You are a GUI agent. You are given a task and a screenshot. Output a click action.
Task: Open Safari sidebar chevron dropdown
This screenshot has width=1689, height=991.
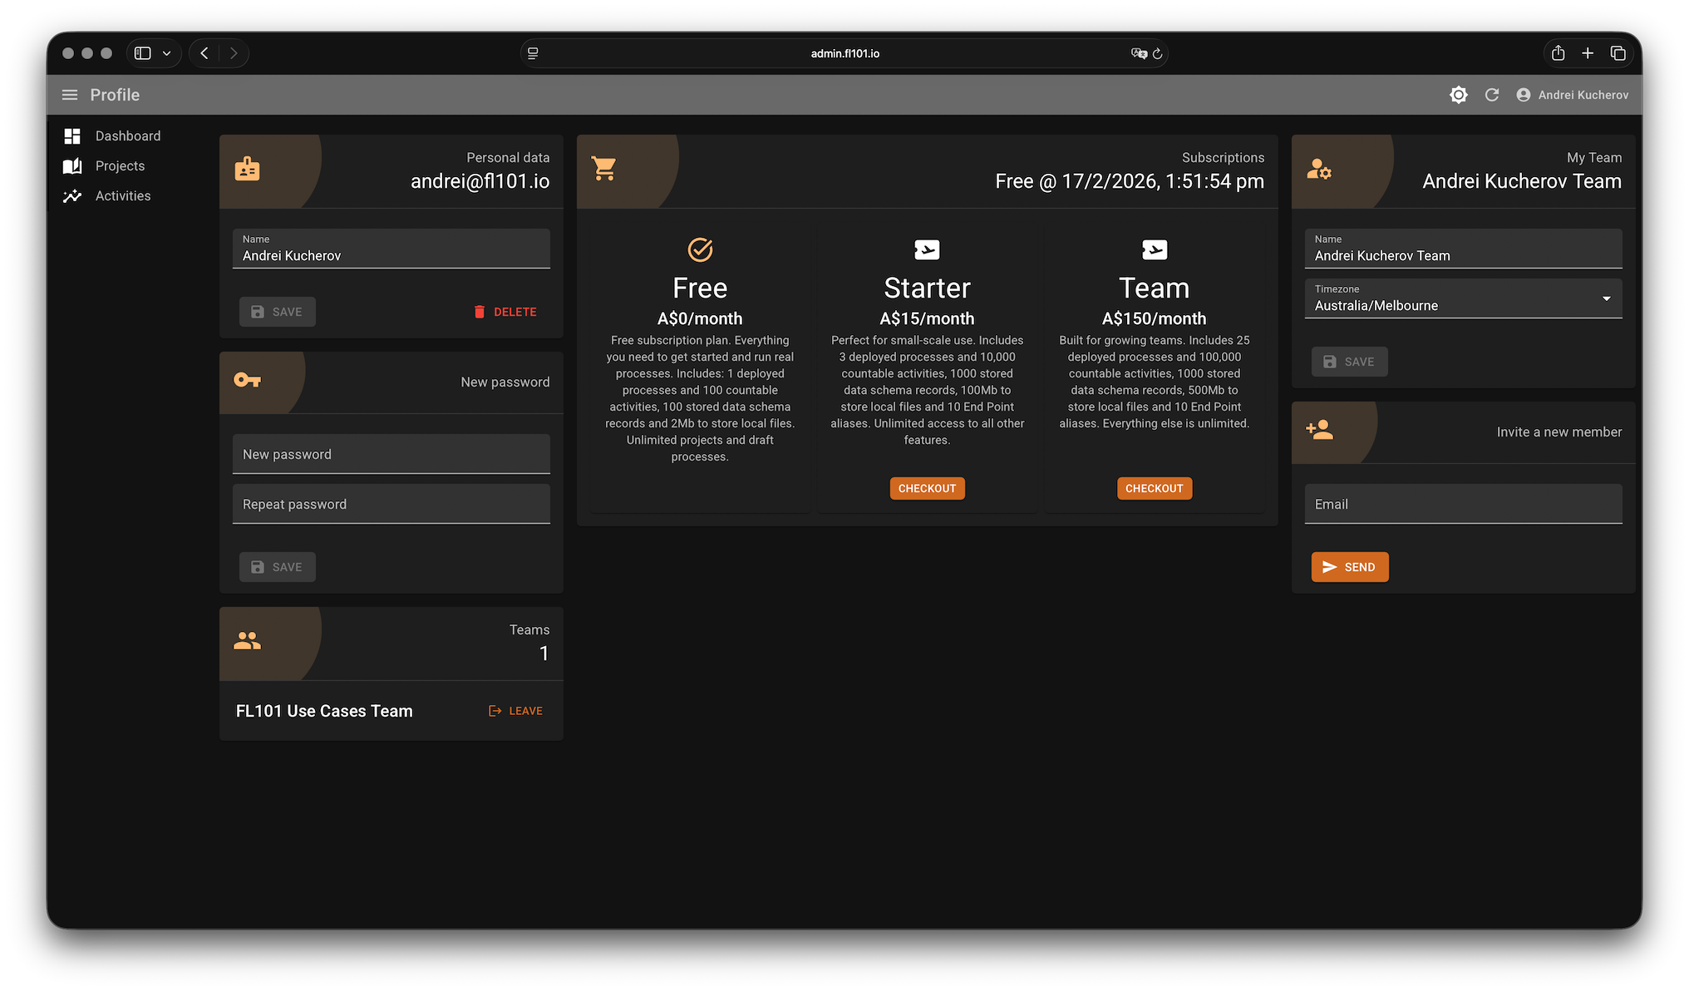pyautogui.click(x=166, y=53)
